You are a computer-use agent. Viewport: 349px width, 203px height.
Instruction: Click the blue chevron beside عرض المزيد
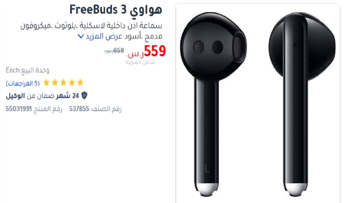coord(81,37)
